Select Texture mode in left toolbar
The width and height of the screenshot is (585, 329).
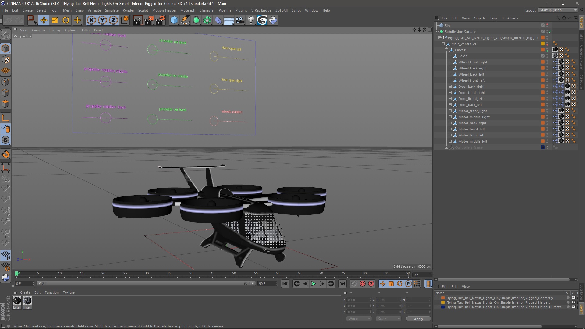tap(5, 59)
